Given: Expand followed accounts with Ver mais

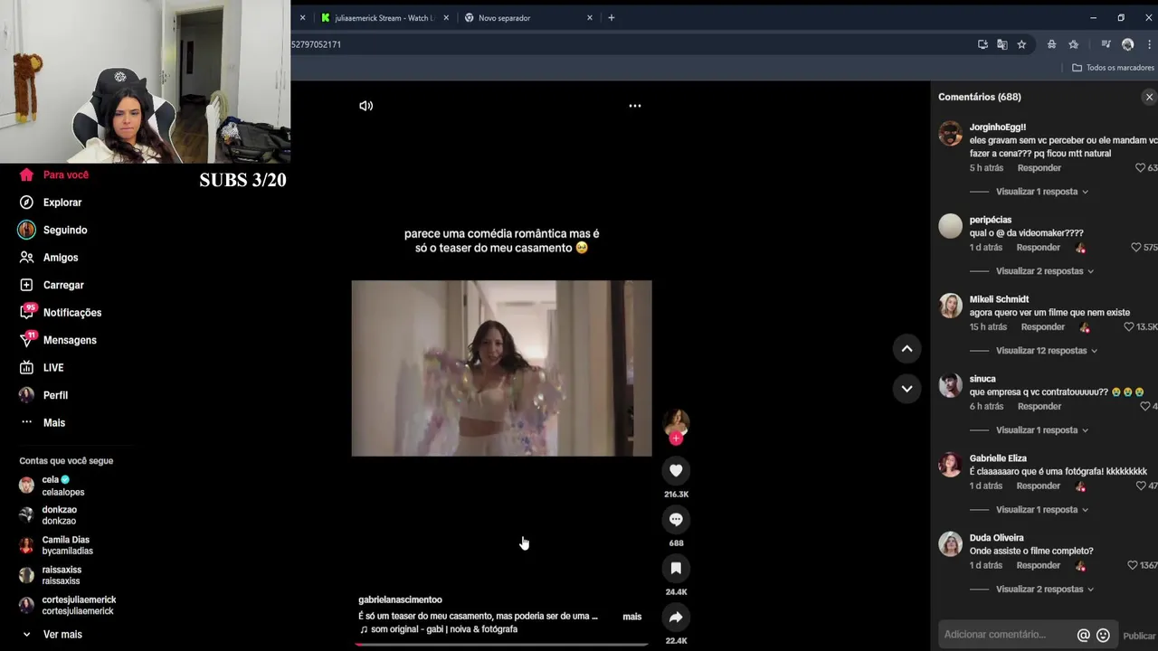Looking at the screenshot, I should tap(52, 635).
